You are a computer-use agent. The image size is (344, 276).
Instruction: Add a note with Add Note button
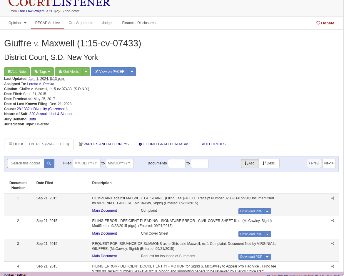17,72
